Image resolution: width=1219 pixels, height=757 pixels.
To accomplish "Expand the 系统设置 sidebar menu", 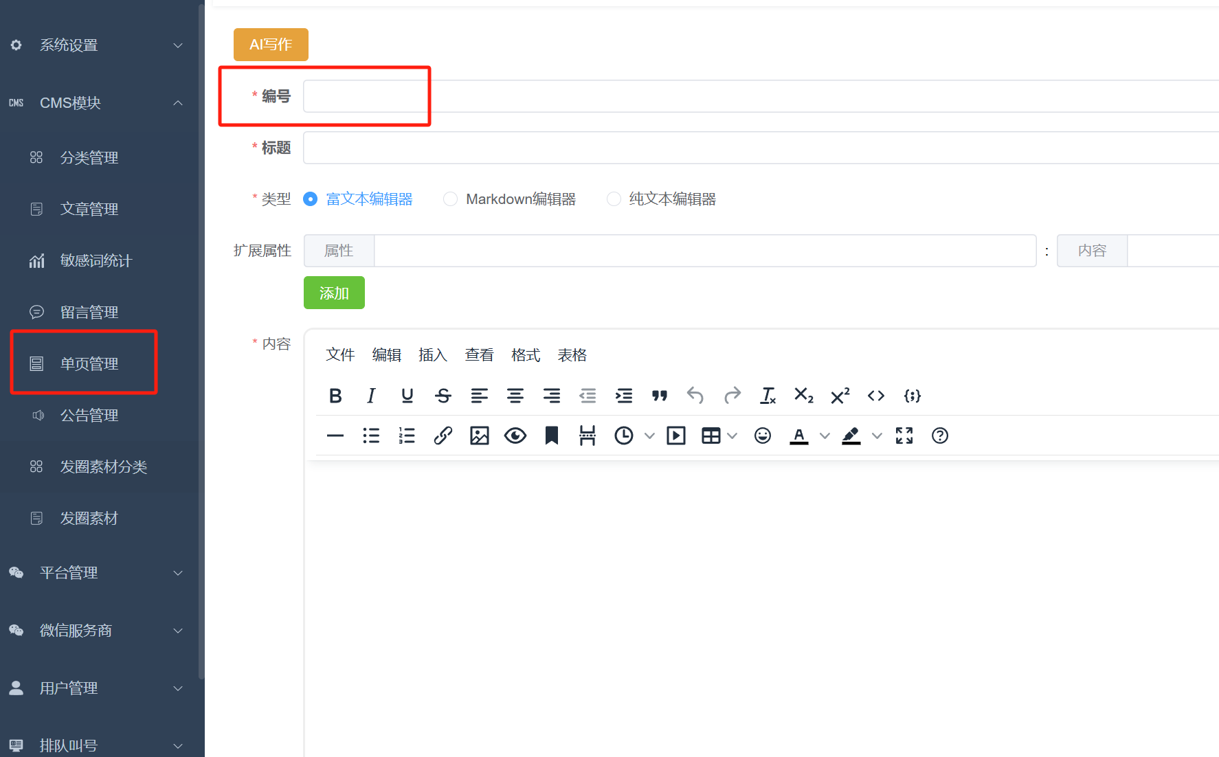I will tap(96, 45).
